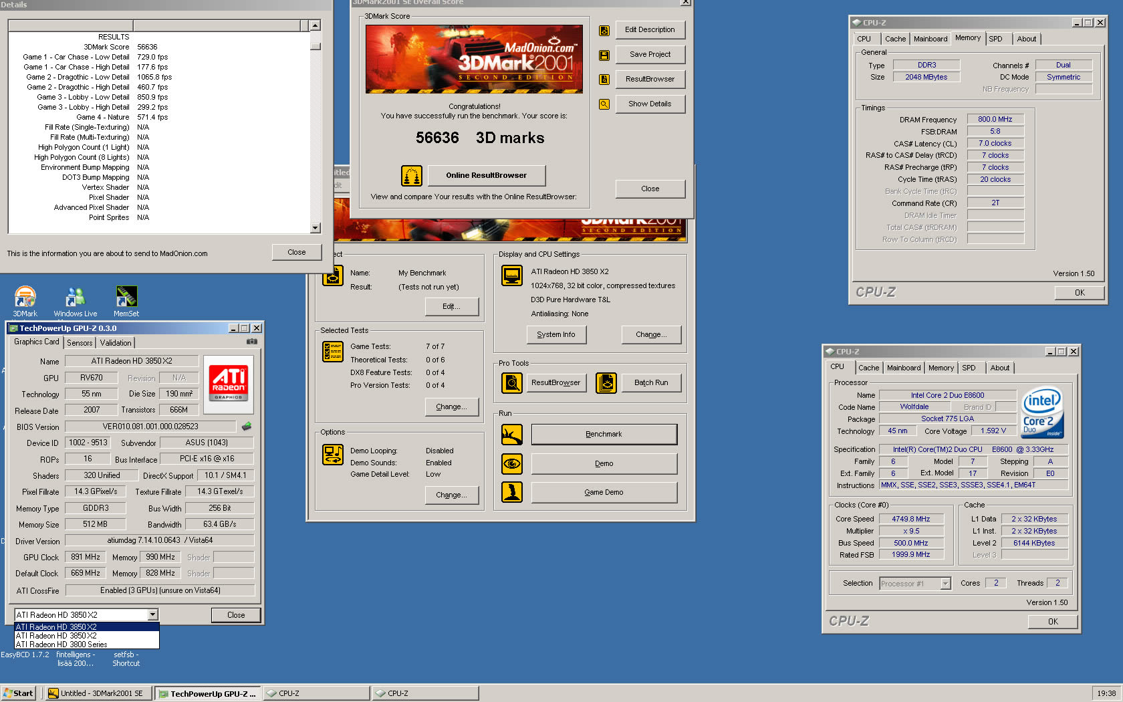The width and height of the screenshot is (1123, 702).
Task: Click the GPU Clock 891 MHz field
Action: pos(85,557)
